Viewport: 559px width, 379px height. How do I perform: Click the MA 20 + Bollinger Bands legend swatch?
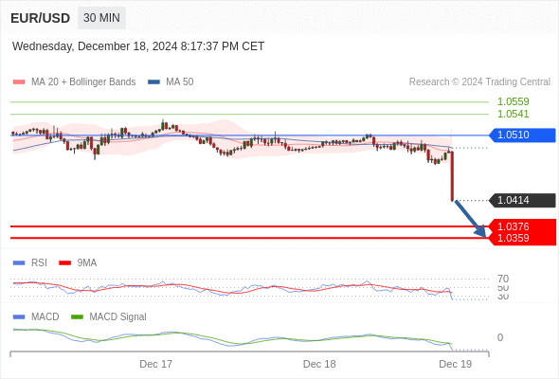tap(19, 82)
